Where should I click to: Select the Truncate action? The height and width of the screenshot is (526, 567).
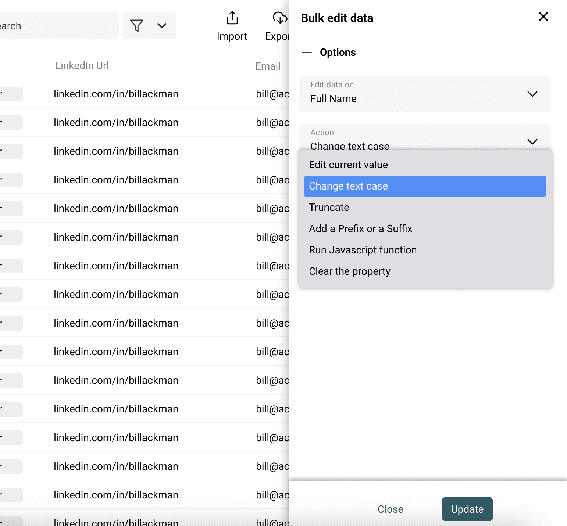pyautogui.click(x=329, y=208)
